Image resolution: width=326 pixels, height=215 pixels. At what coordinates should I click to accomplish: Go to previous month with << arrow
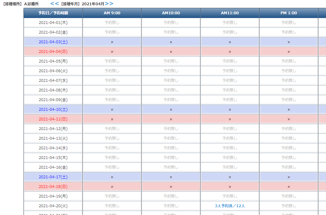click(54, 4)
